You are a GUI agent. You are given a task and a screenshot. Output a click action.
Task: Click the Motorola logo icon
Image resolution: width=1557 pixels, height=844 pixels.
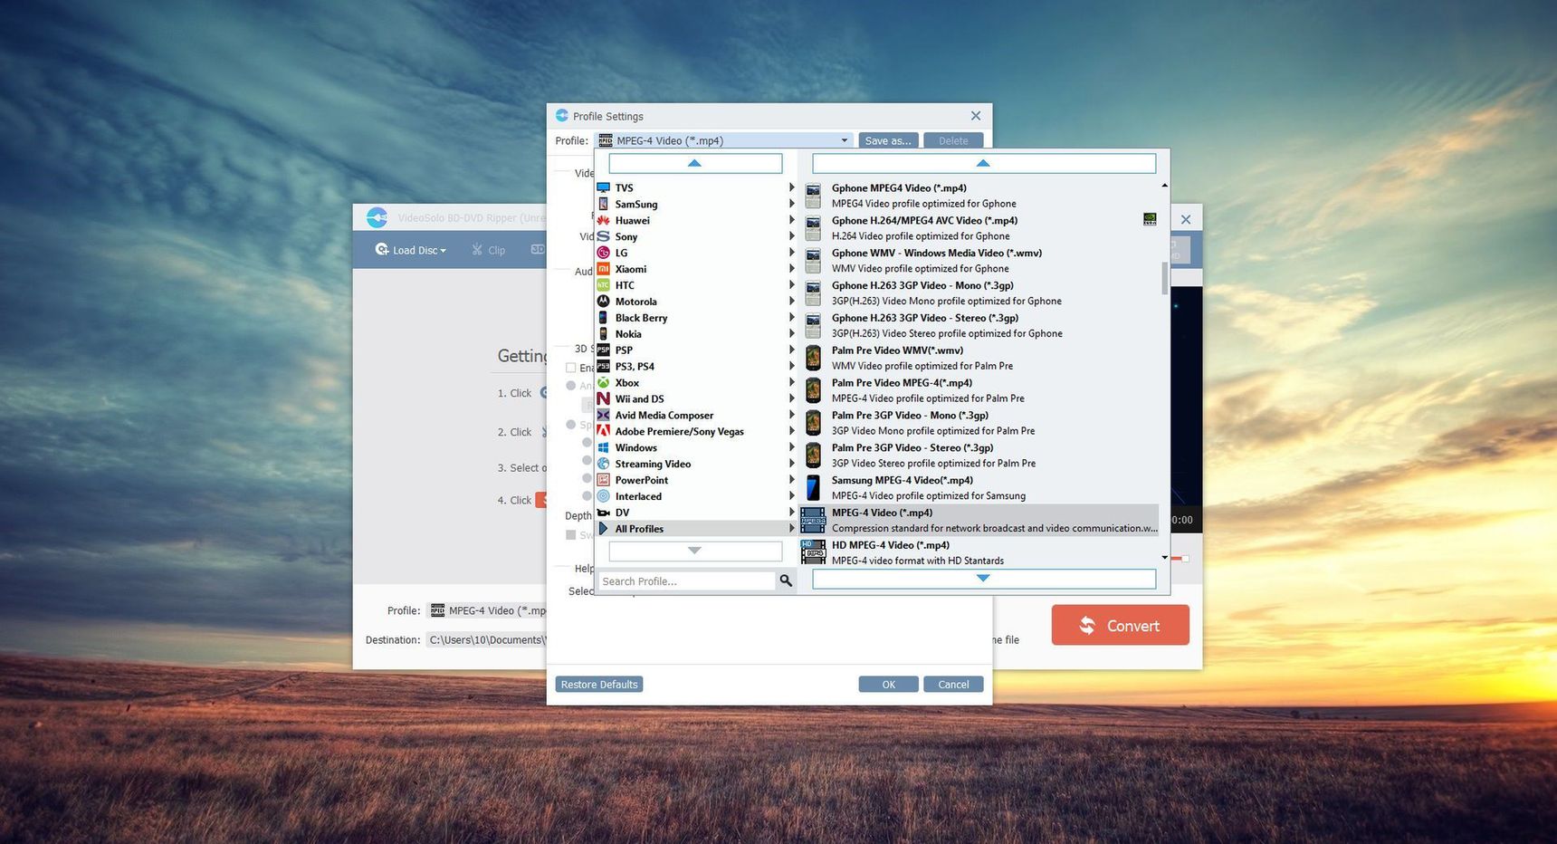(x=603, y=302)
